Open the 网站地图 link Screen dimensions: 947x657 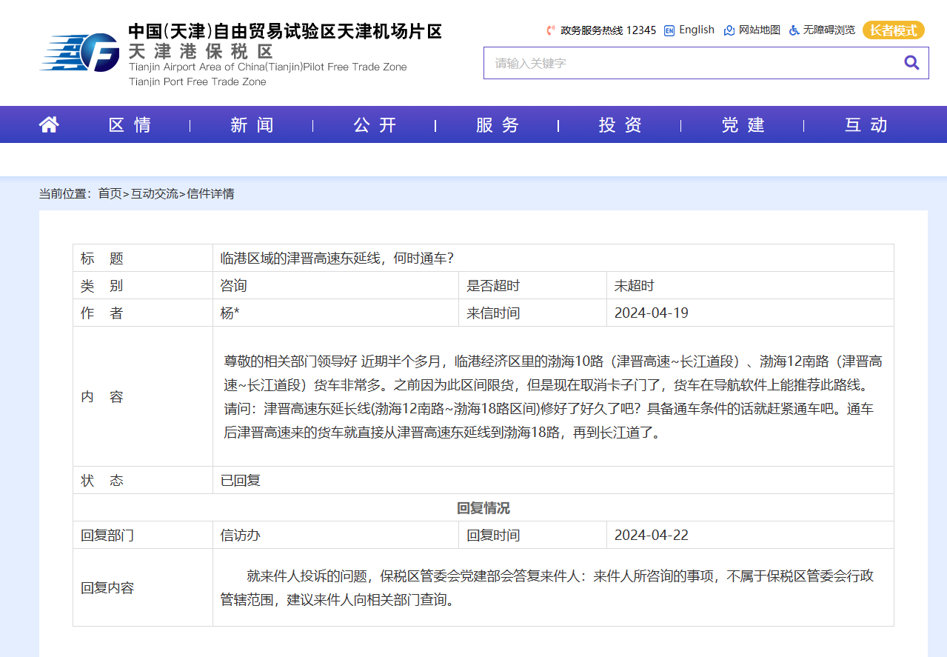pyautogui.click(x=760, y=30)
